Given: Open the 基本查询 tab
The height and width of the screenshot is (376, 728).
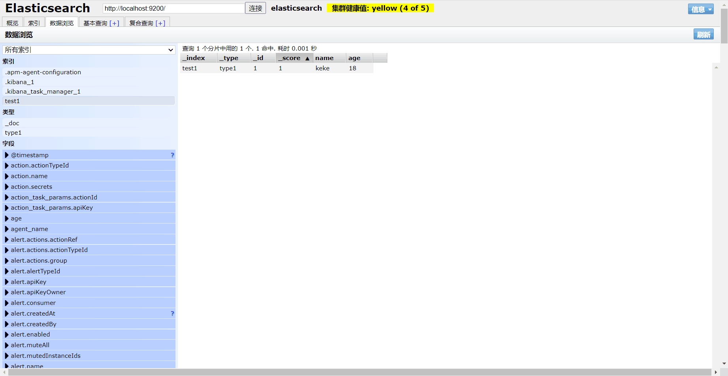Looking at the screenshot, I should (101, 23).
